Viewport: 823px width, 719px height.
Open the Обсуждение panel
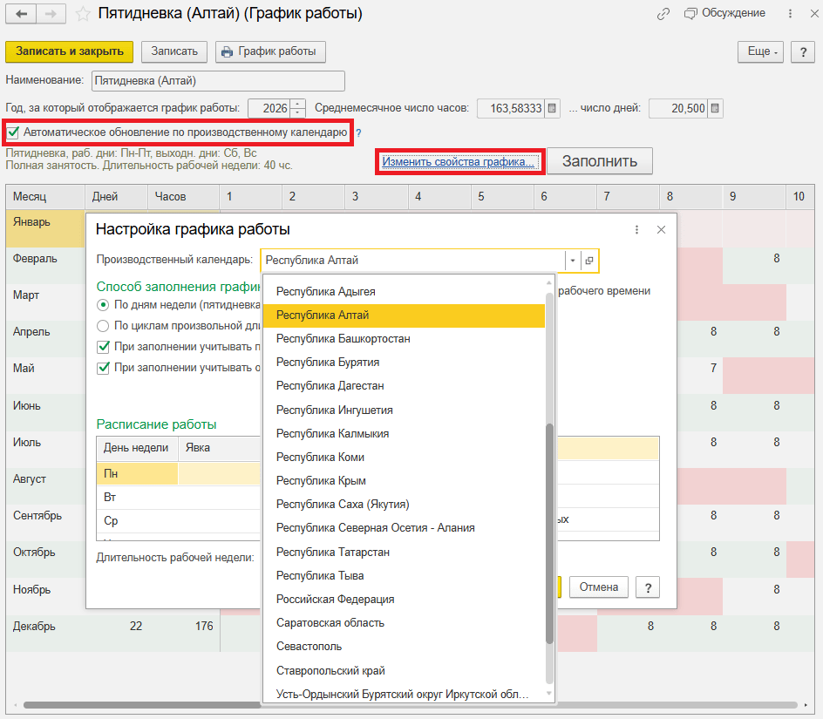724,14
